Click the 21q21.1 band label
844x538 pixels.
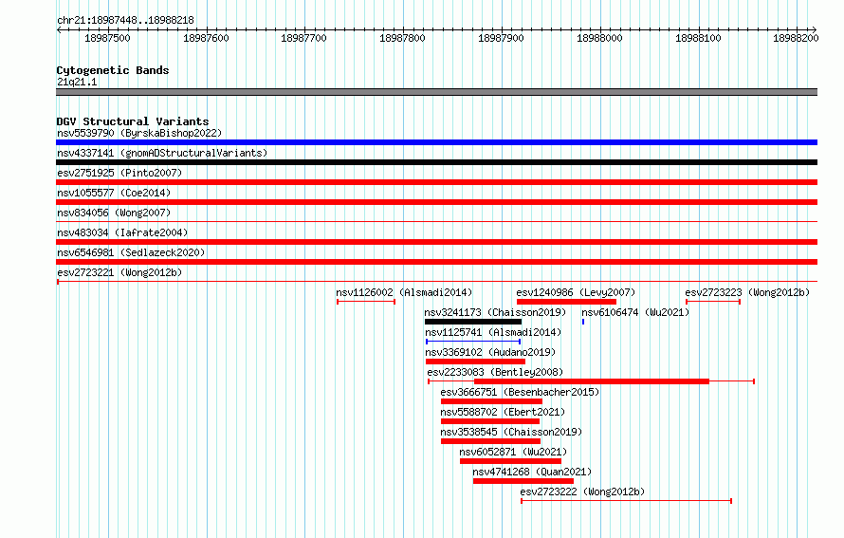pos(77,82)
